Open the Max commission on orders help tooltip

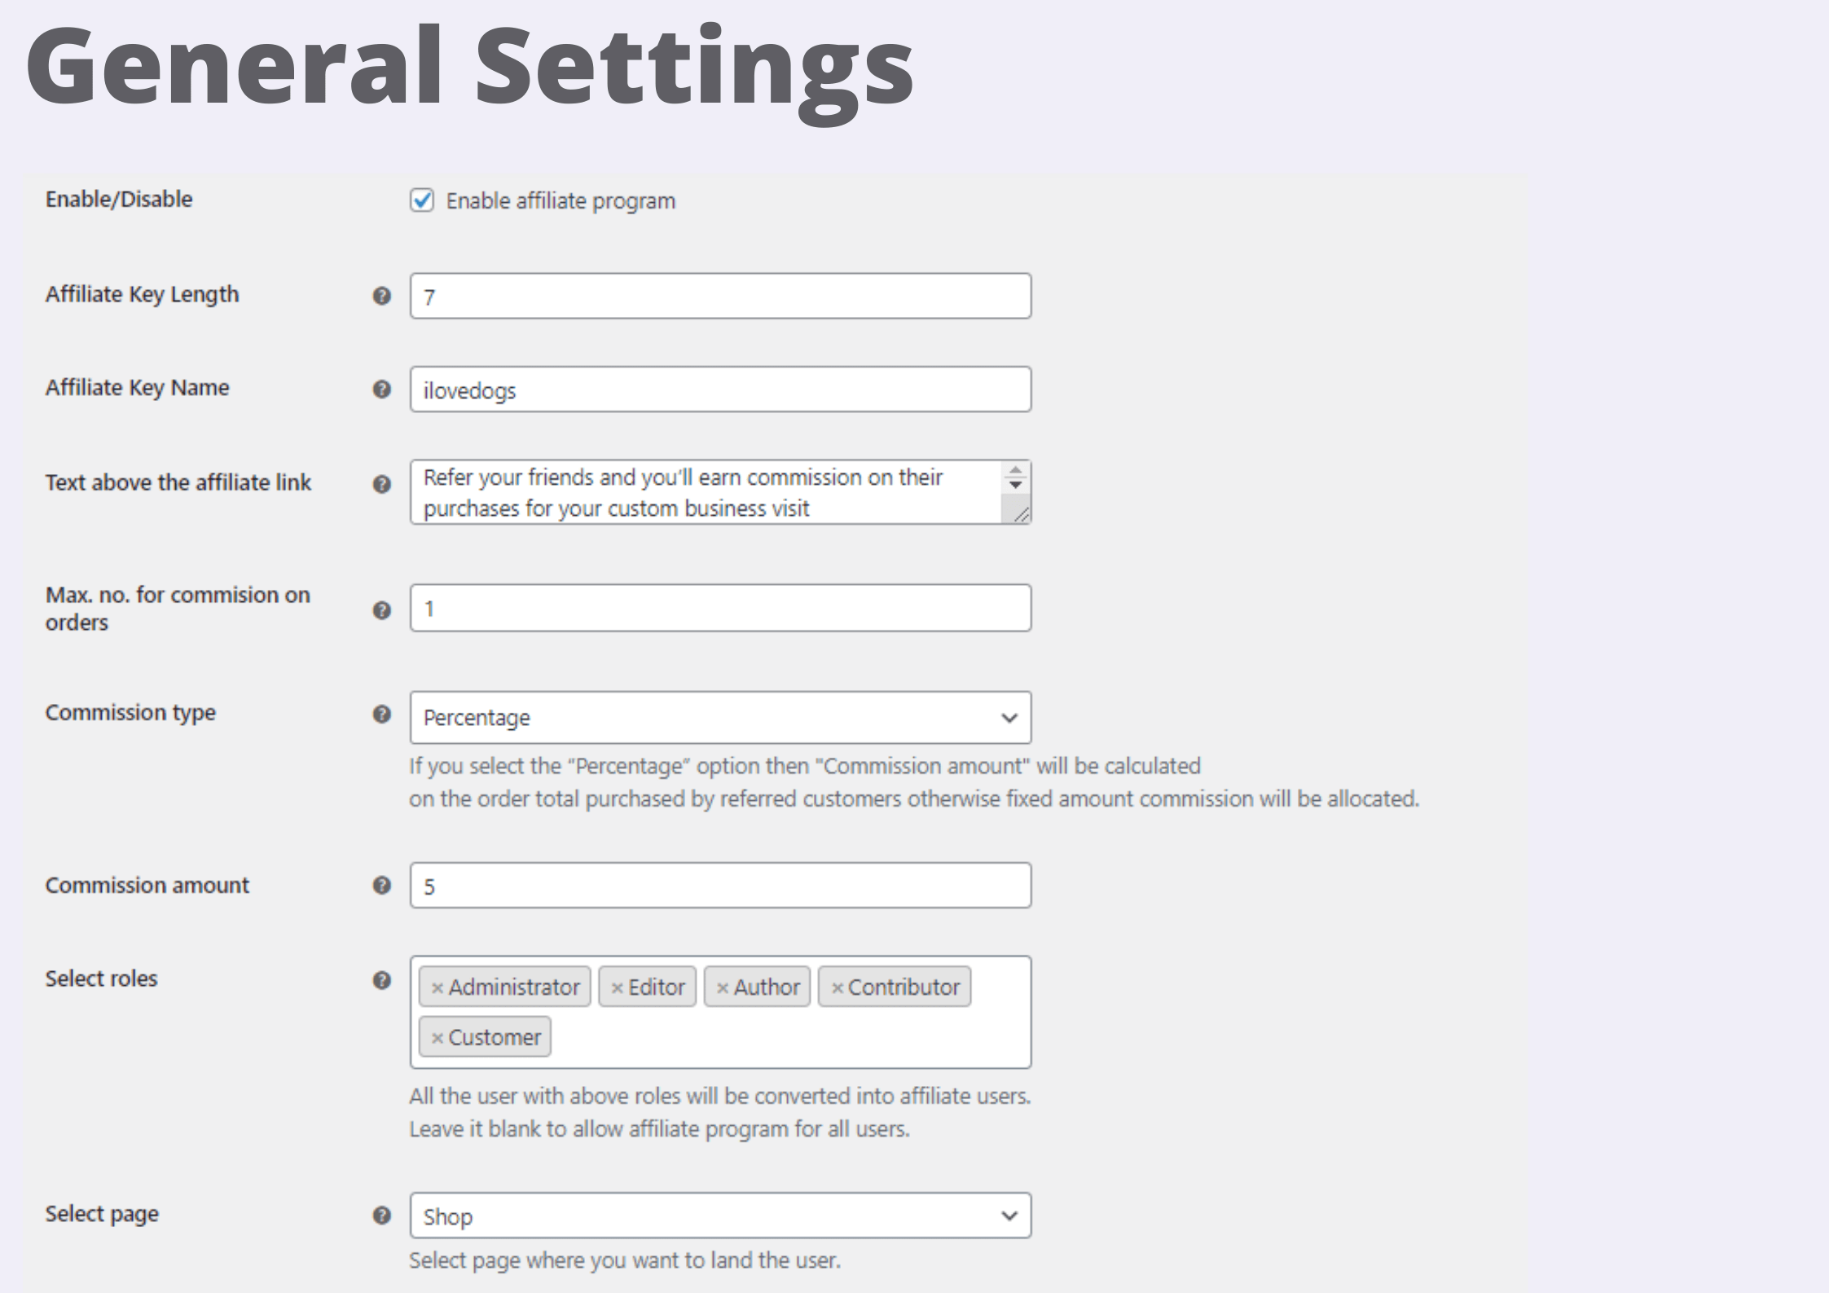[x=381, y=609]
